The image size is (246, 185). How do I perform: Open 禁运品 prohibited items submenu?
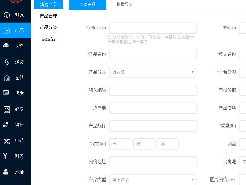point(48,39)
